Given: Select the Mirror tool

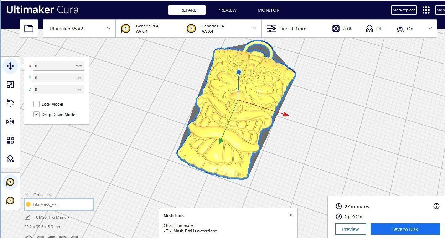Looking at the screenshot, I should [x=10, y=122].
